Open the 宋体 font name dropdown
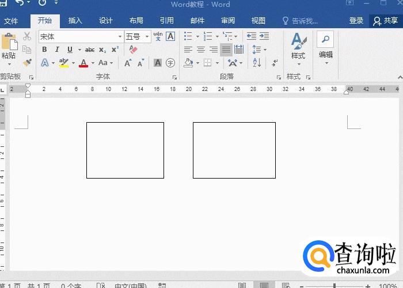 (x=120, y=37)
